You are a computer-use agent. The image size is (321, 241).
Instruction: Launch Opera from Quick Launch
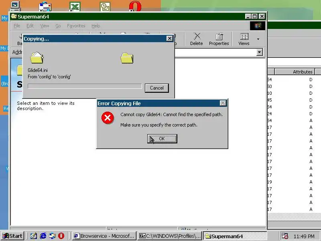point(61,236)
